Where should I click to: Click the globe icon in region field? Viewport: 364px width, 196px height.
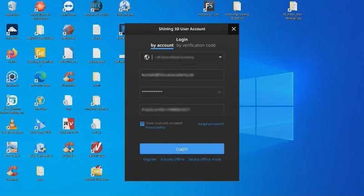147,57
